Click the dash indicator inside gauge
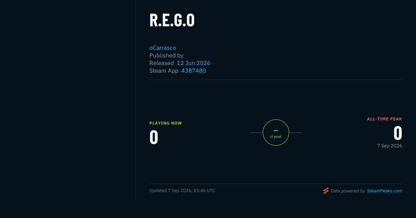This screenshot has height=218, width=416. pyautogui.click(x=276, y=130)
